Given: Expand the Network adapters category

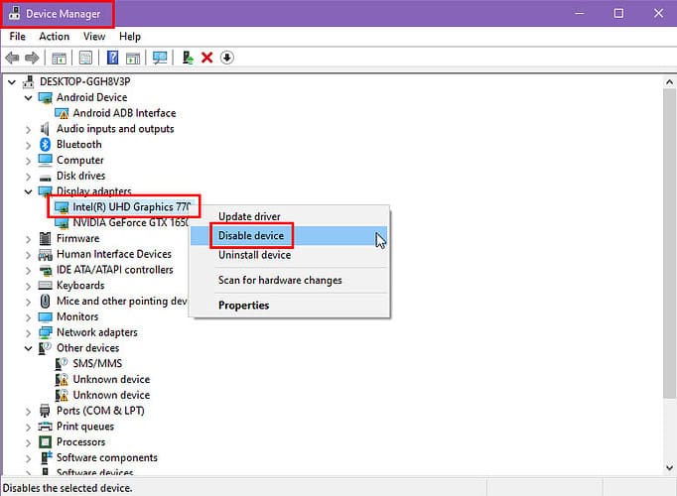Looking at the screenshot, I should point(28,332).
